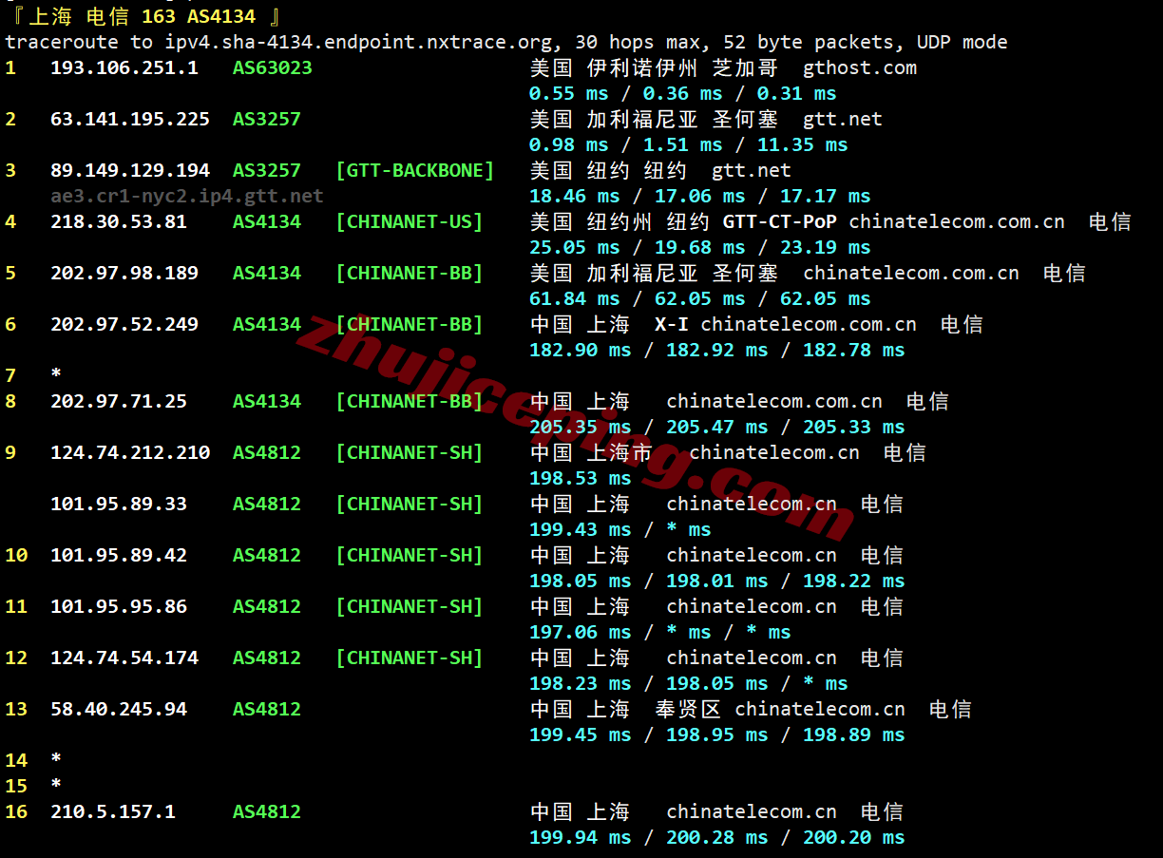Select latency value 198.53 ms on hop 9
Image resolution: width=1163 pixels, height=858 pixels.
[581, 478]
